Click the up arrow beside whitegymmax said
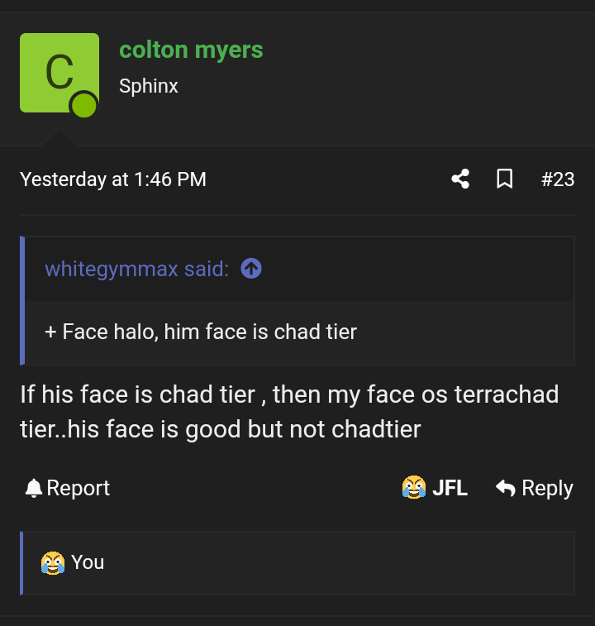Screen dimensions: 595x626 click(251, 268)
